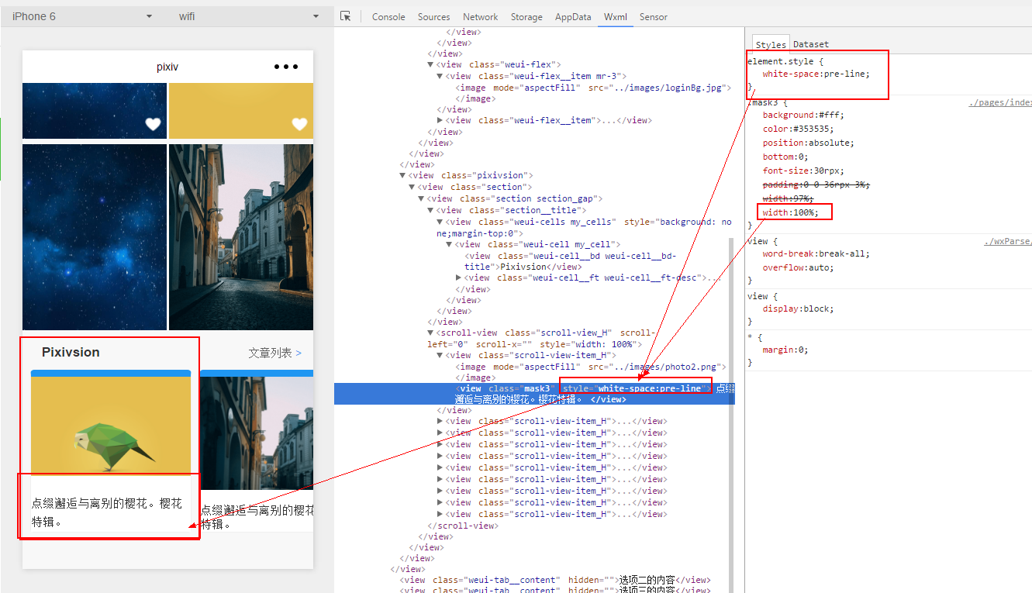The width and height of the screenshot is (1032, 593).
Task: Open the Sensor tab
Action: [654, 16]
